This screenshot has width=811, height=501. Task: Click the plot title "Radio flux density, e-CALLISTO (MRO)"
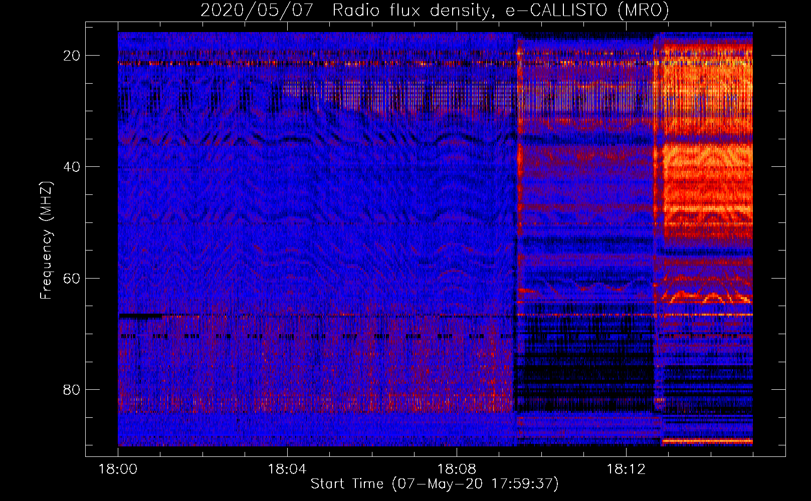click(500, 11)
